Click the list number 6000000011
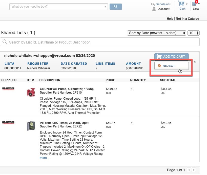207x175 pixels. (13, 68)
